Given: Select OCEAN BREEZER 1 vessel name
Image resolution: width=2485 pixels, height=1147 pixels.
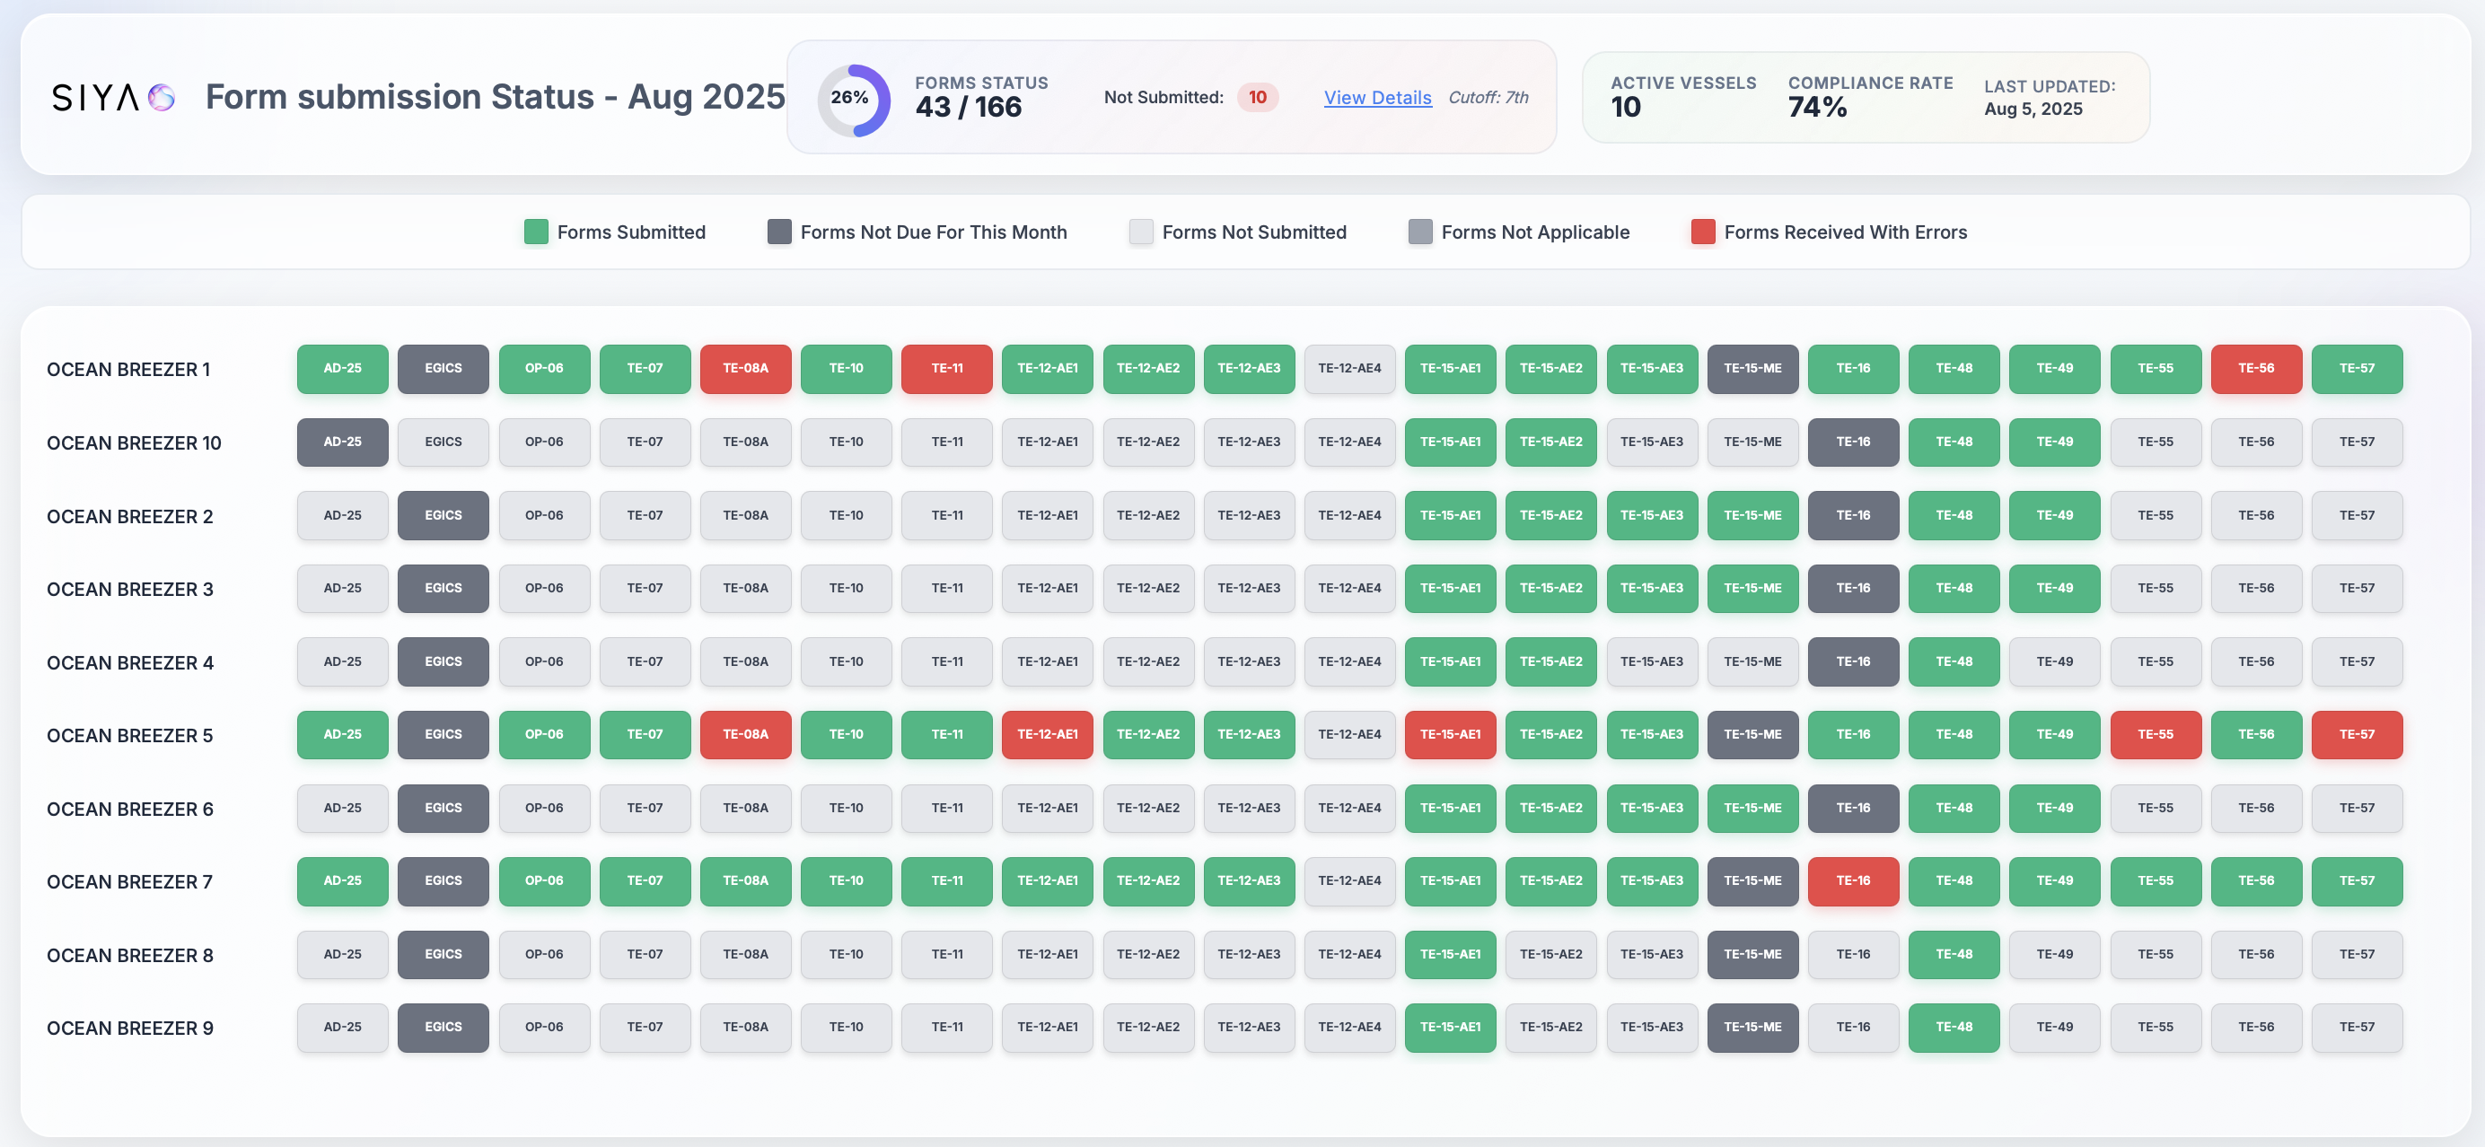Looking at the screenshot, I should 129,369.
